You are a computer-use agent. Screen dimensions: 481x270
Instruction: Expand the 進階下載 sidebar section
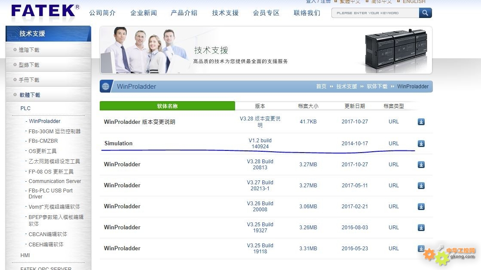[x=48, y=50]
